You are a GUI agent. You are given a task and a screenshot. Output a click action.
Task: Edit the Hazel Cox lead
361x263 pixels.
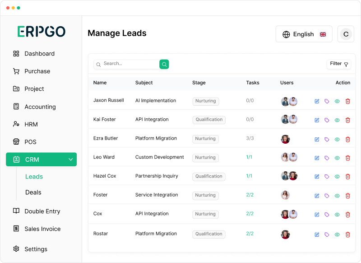317,177
